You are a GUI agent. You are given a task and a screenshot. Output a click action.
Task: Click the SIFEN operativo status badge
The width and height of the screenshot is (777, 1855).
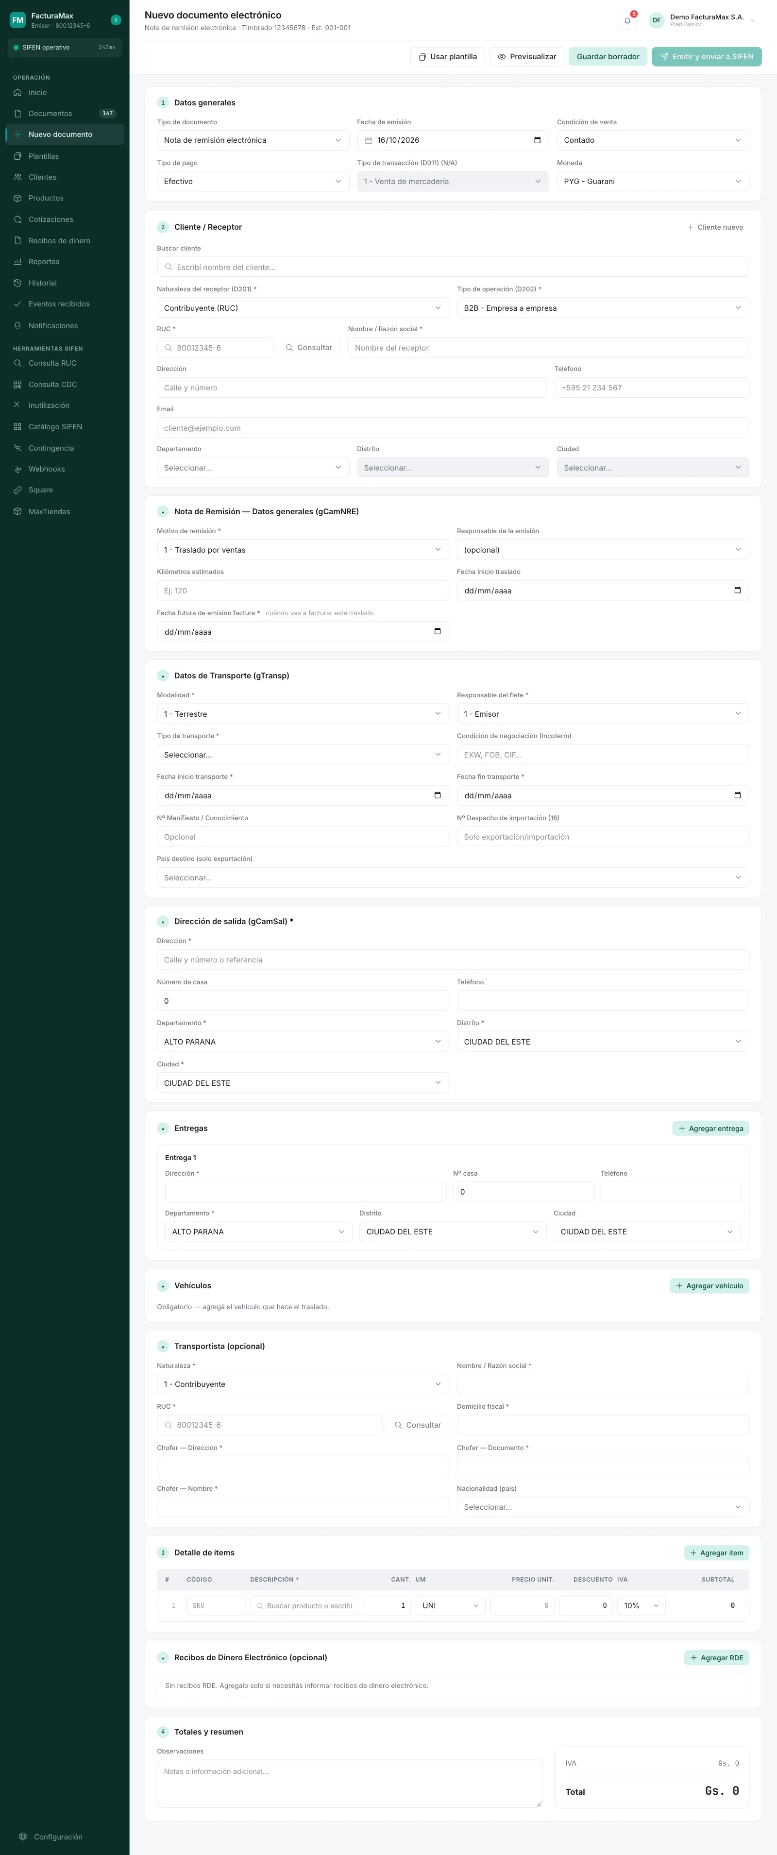tap(65, 48)
